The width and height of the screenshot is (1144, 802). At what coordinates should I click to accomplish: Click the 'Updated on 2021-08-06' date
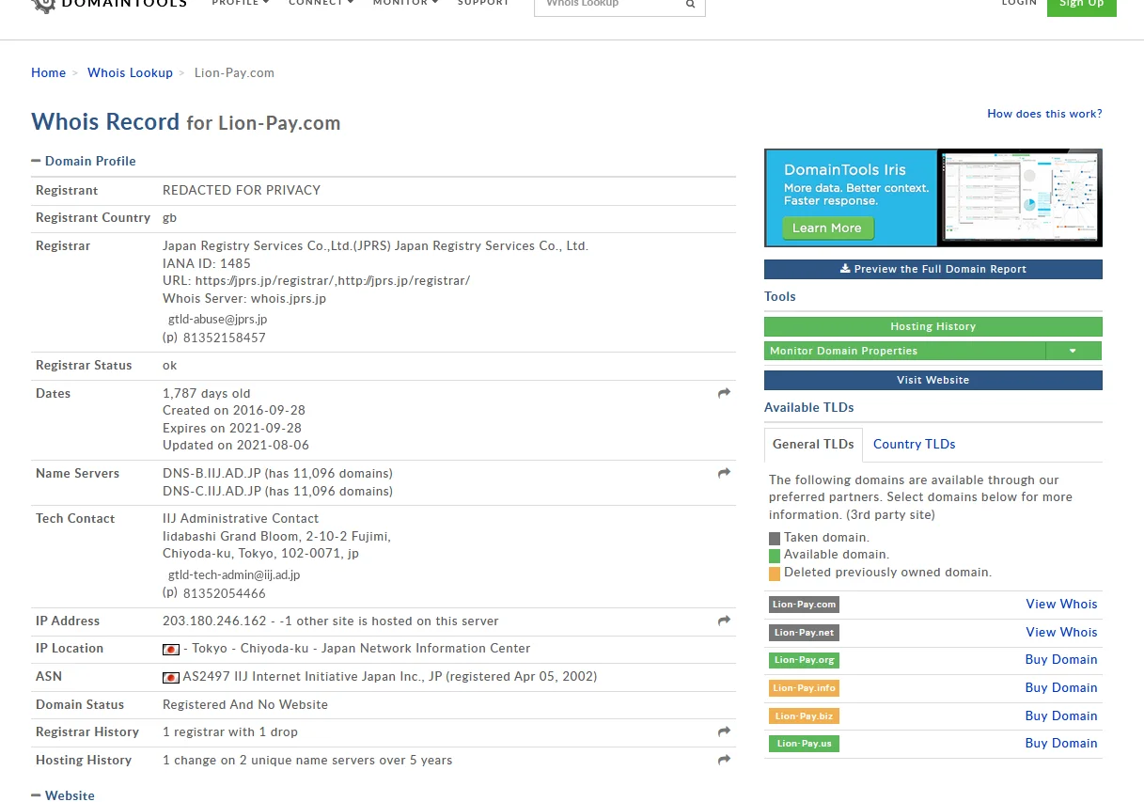[236, 446]
